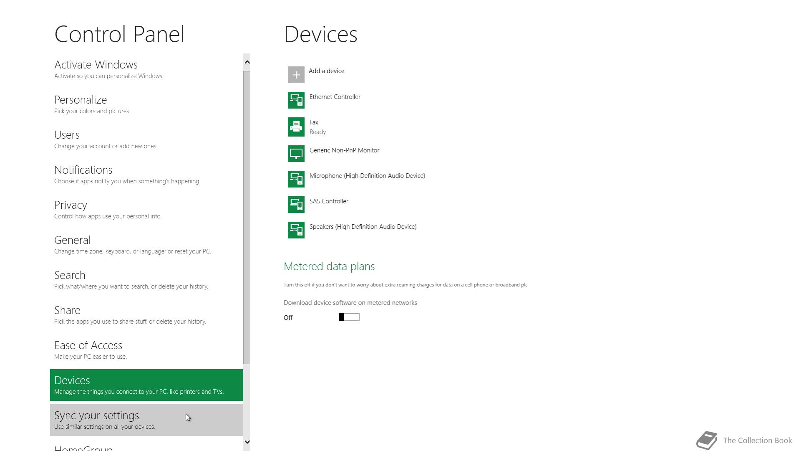The image size is (801, 451).
Task: Click the Speakers device icon
Action: 296,230
